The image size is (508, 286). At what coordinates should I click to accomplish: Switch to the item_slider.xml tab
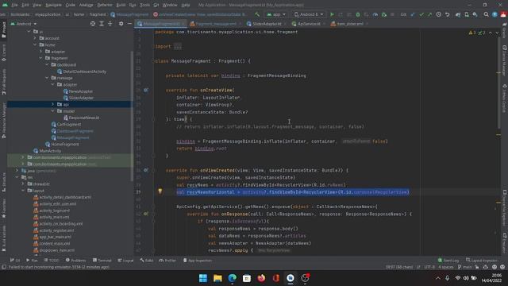coord(349,24)
